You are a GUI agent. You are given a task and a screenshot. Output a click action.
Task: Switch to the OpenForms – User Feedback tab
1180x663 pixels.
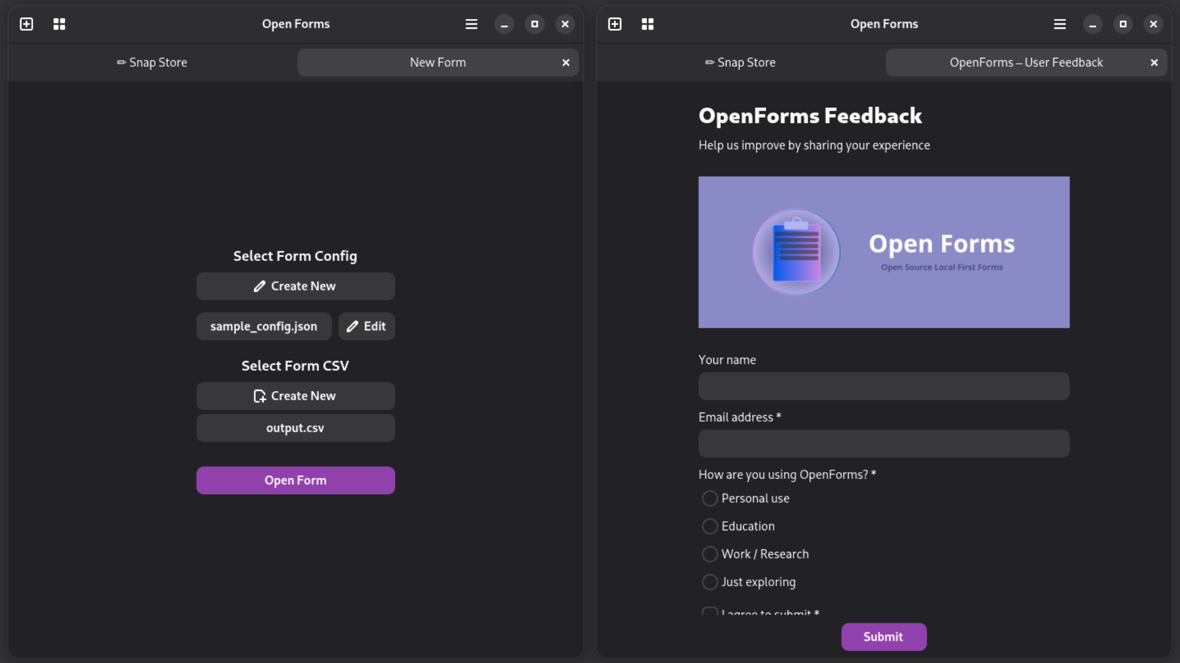[x=1025, y=62]
